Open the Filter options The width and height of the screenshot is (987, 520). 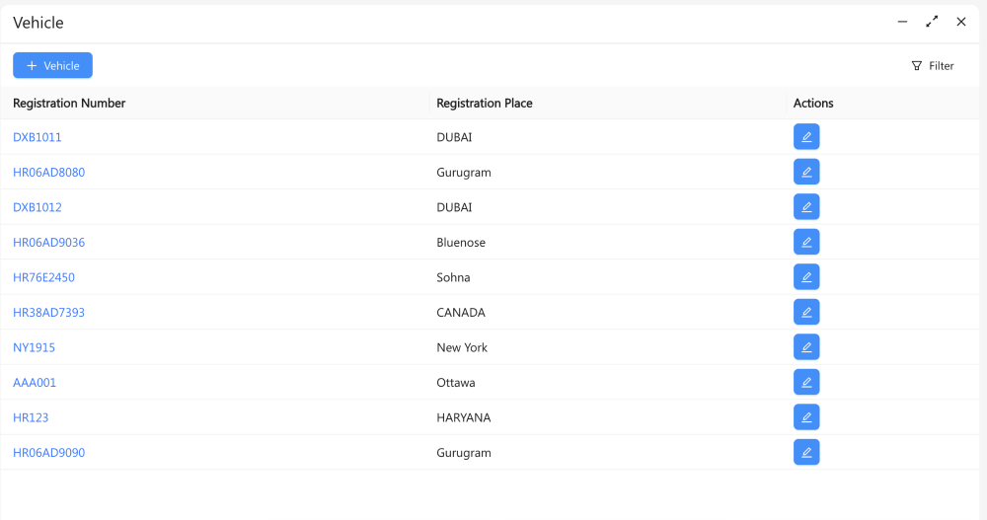pos(932,66)
